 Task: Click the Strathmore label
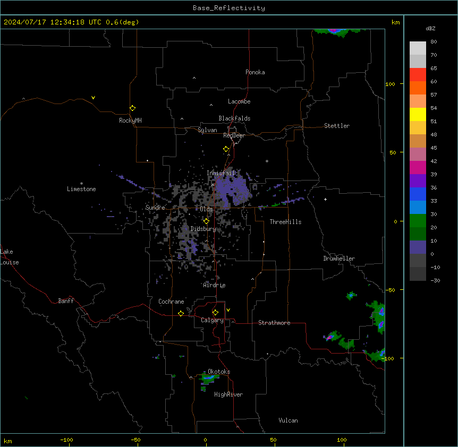tap(274, 323)
